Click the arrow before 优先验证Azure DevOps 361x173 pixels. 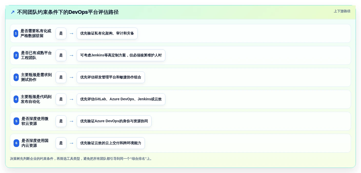72,121
